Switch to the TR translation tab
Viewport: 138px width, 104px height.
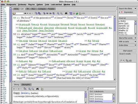28,9
